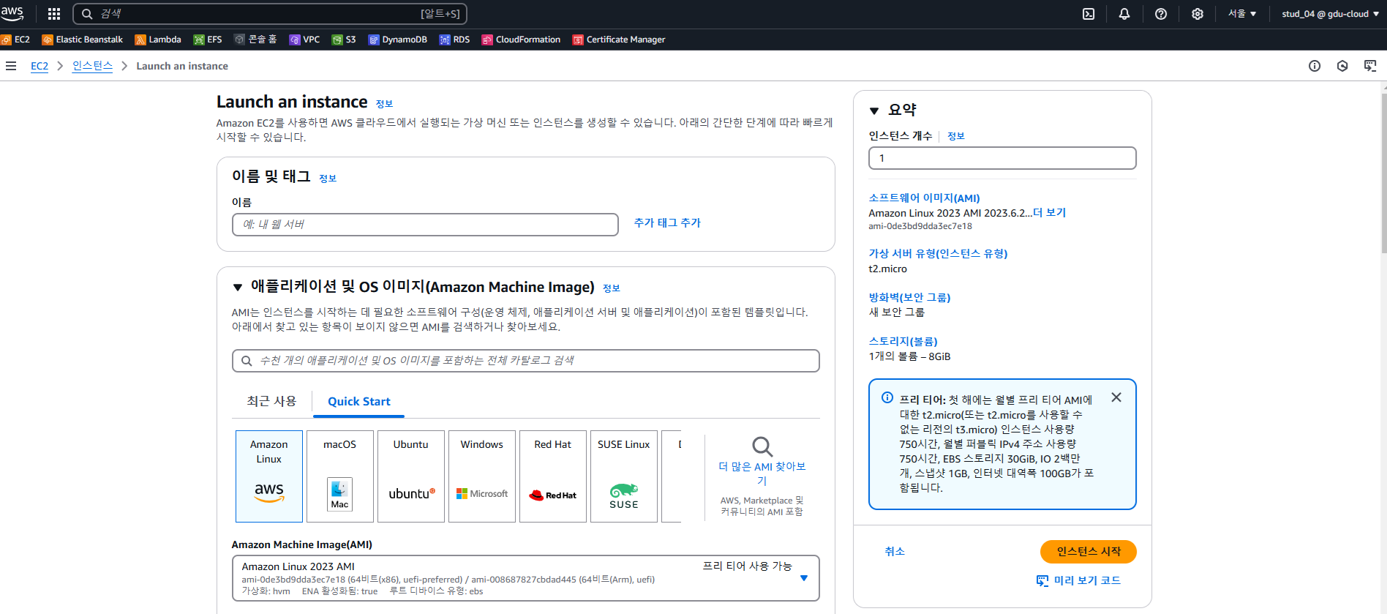This screenshot has width=1387, height=614.
Task: Select the SUSE Linux AMI tile
Action: (624, 476)
